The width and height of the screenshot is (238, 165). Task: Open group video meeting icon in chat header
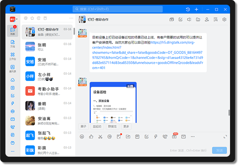[172, 20]
